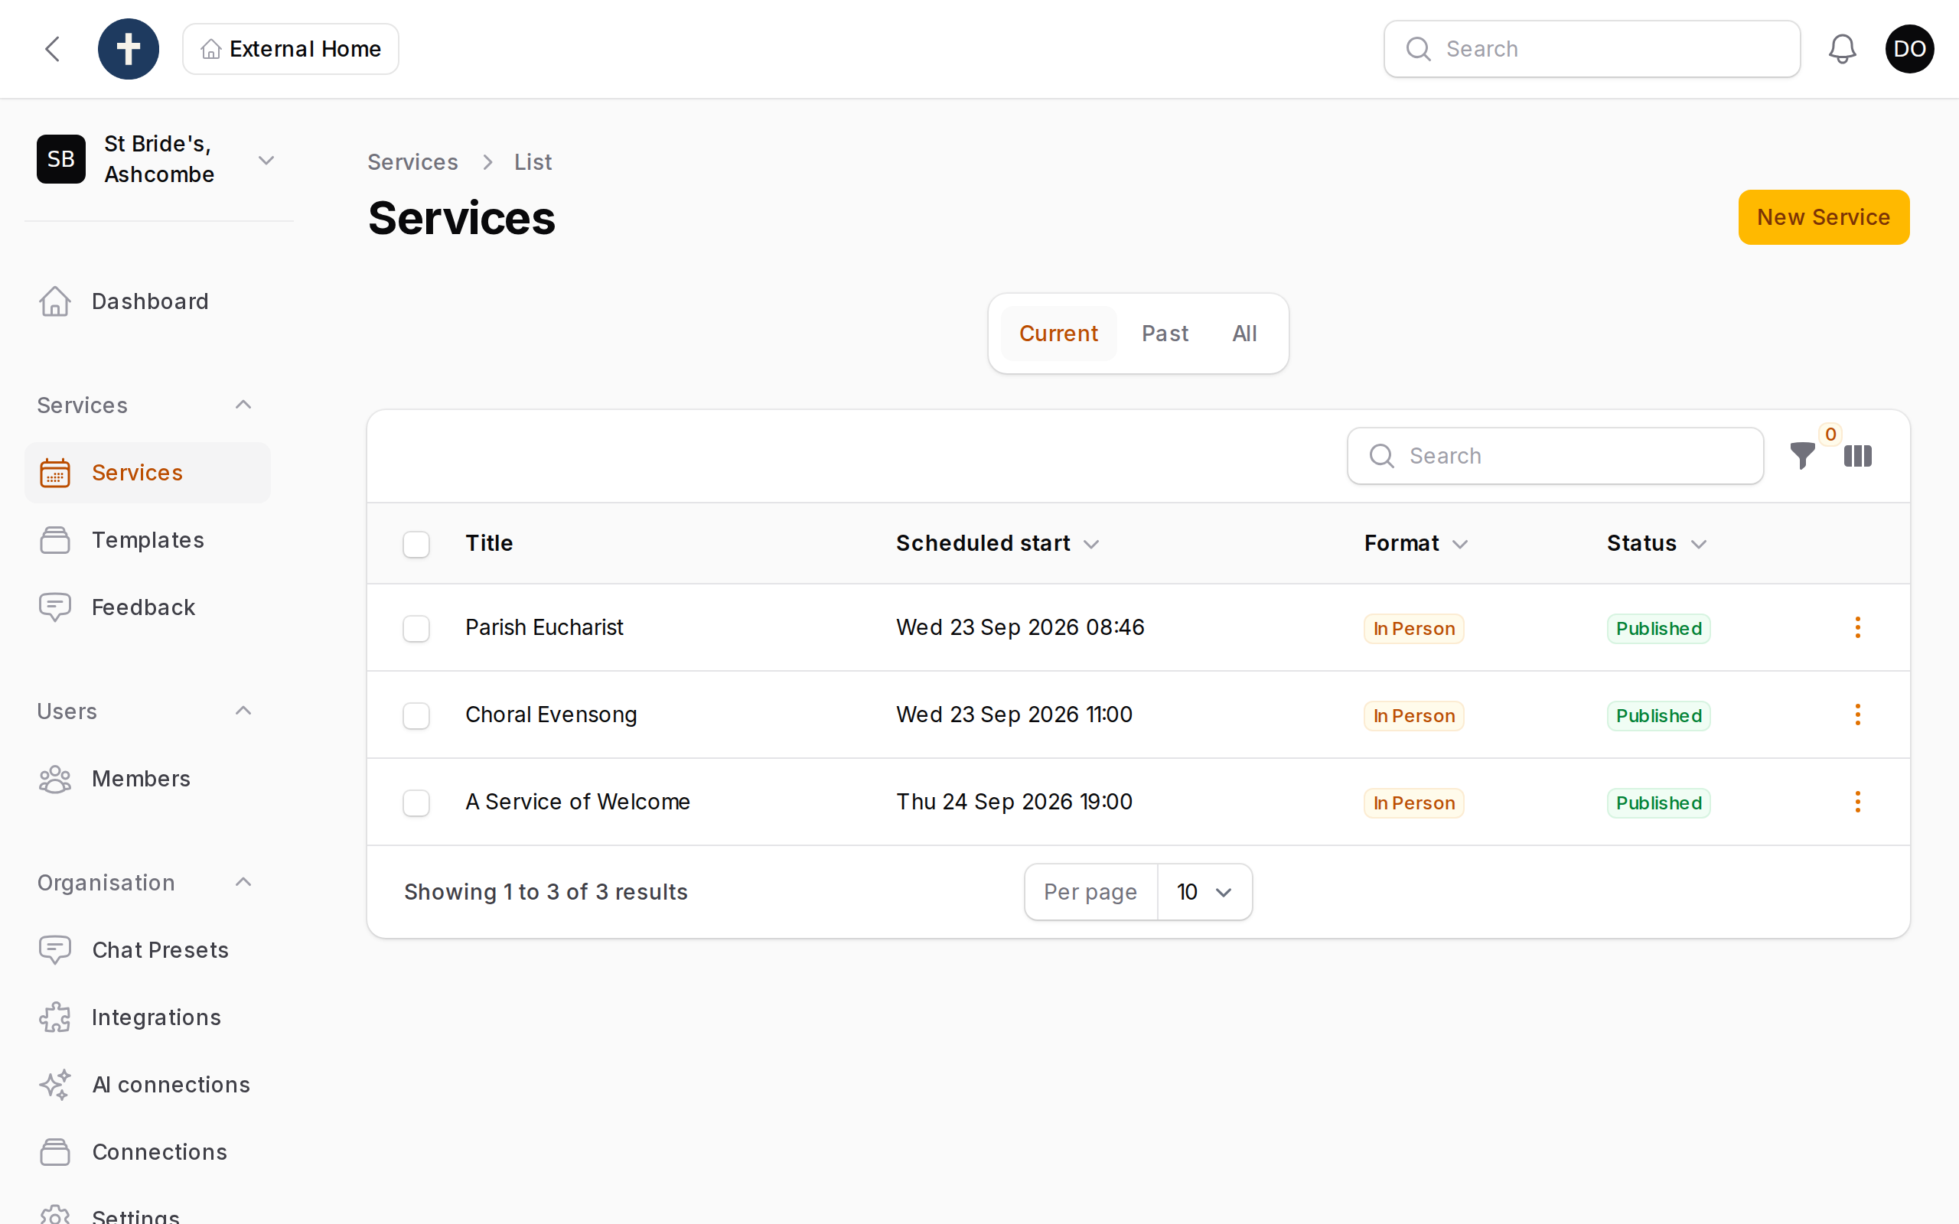Open the table filter funnel icon

(1802, 456)
